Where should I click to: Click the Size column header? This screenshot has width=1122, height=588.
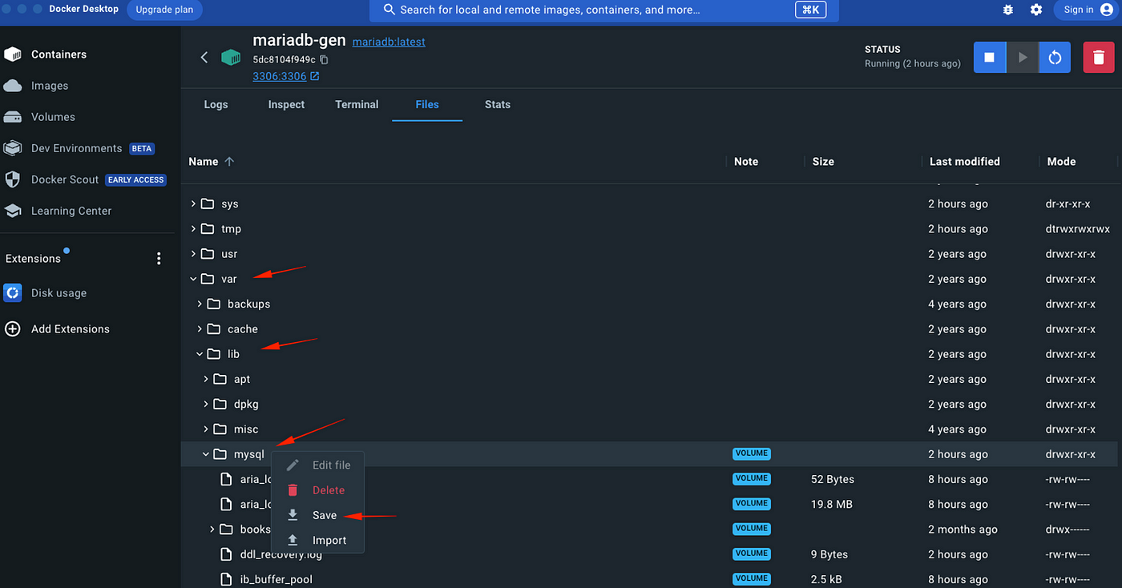pos(823,161)
